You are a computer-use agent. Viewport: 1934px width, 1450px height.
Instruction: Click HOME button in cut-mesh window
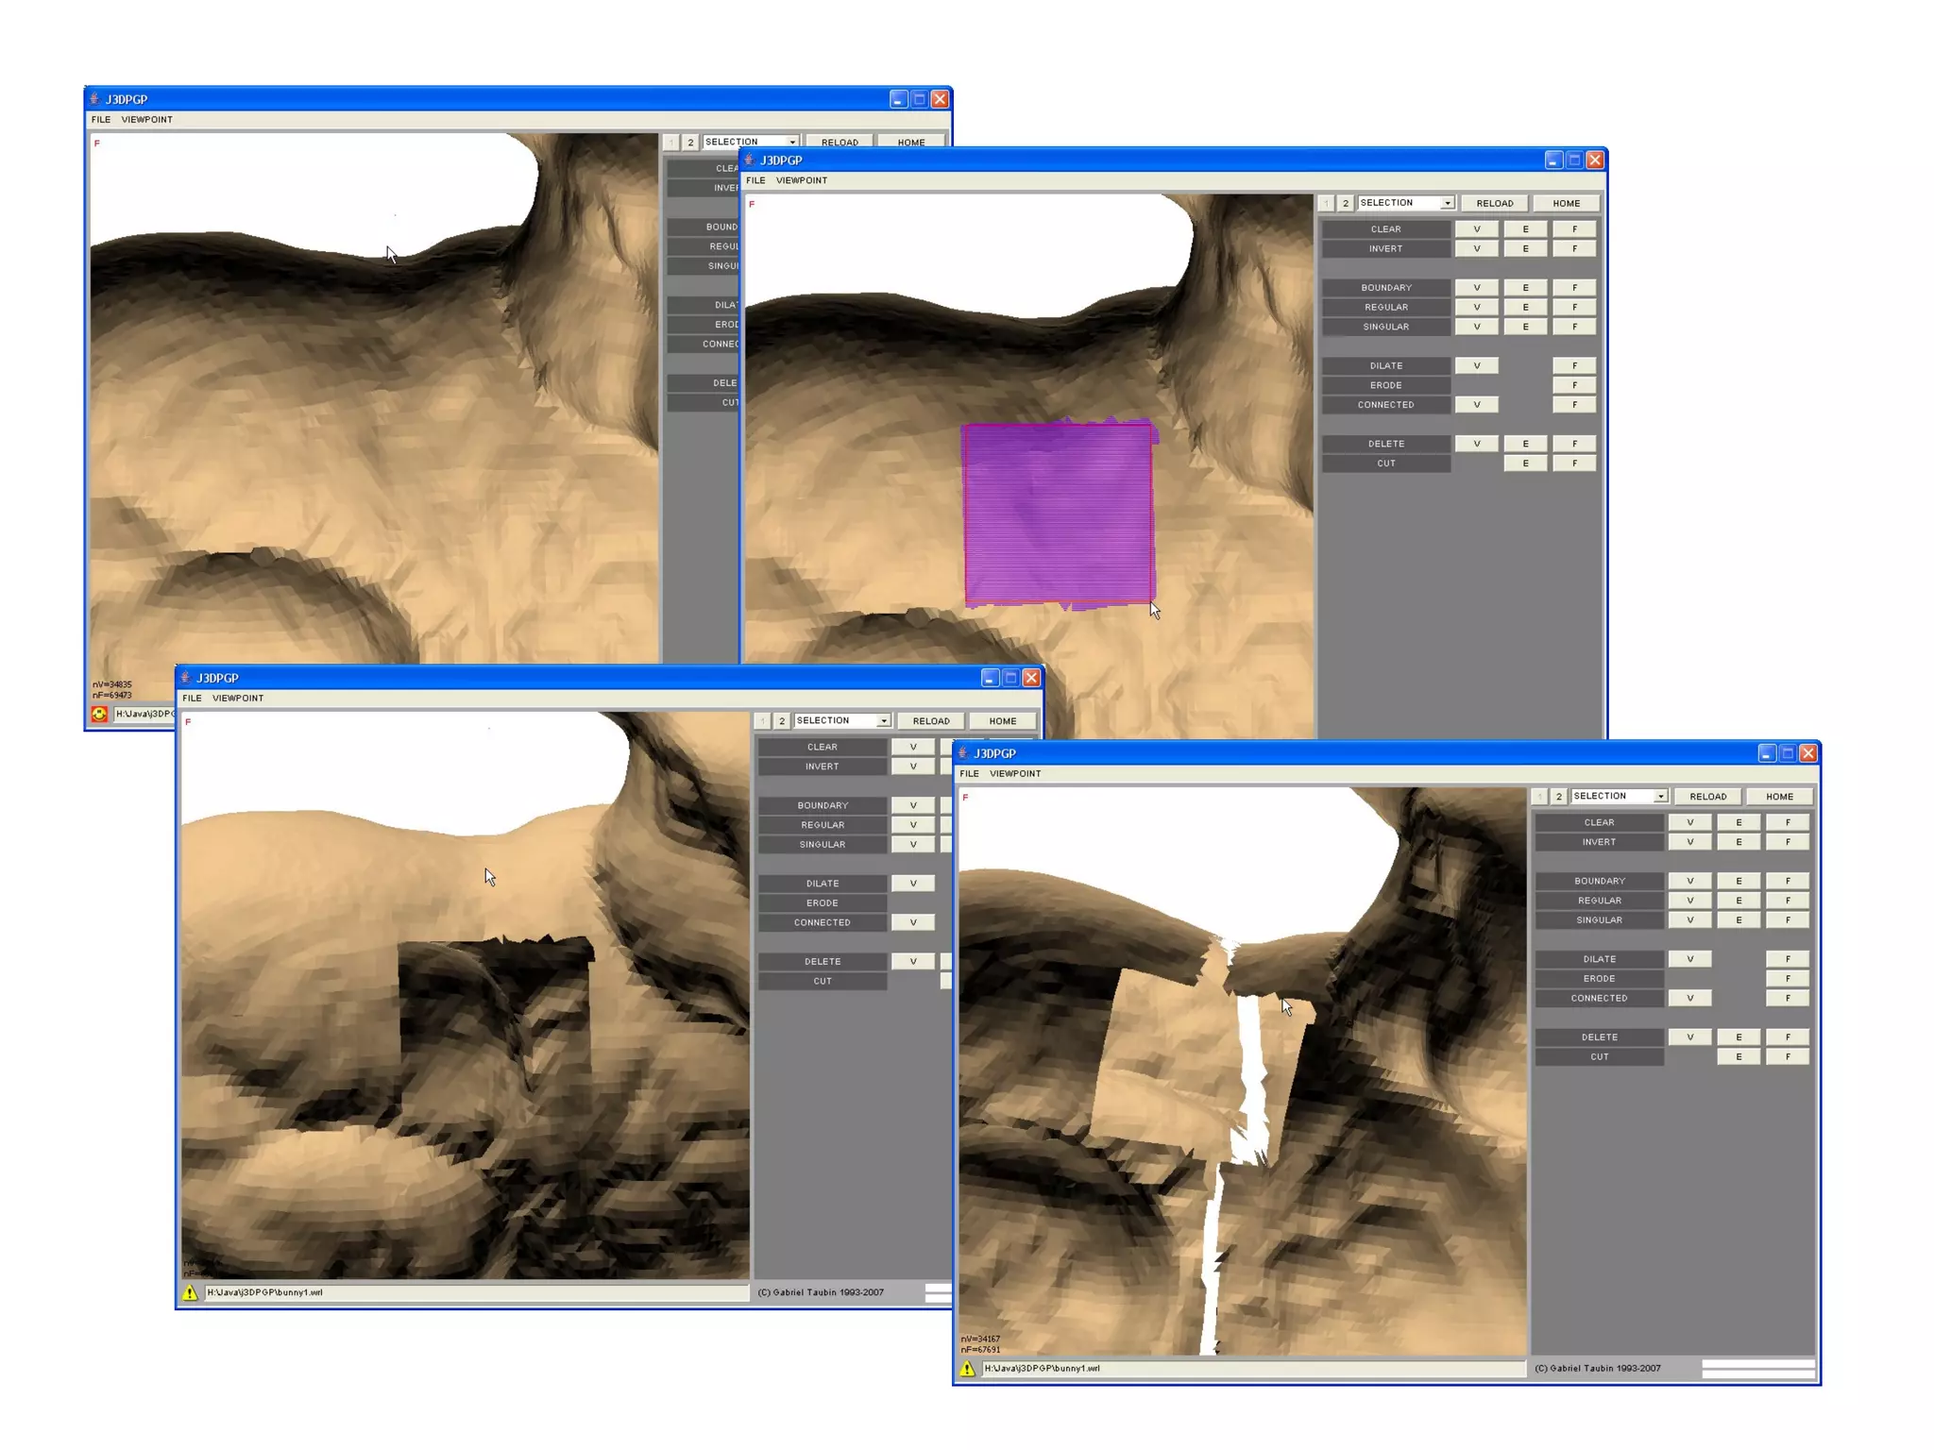point(1779,797)
